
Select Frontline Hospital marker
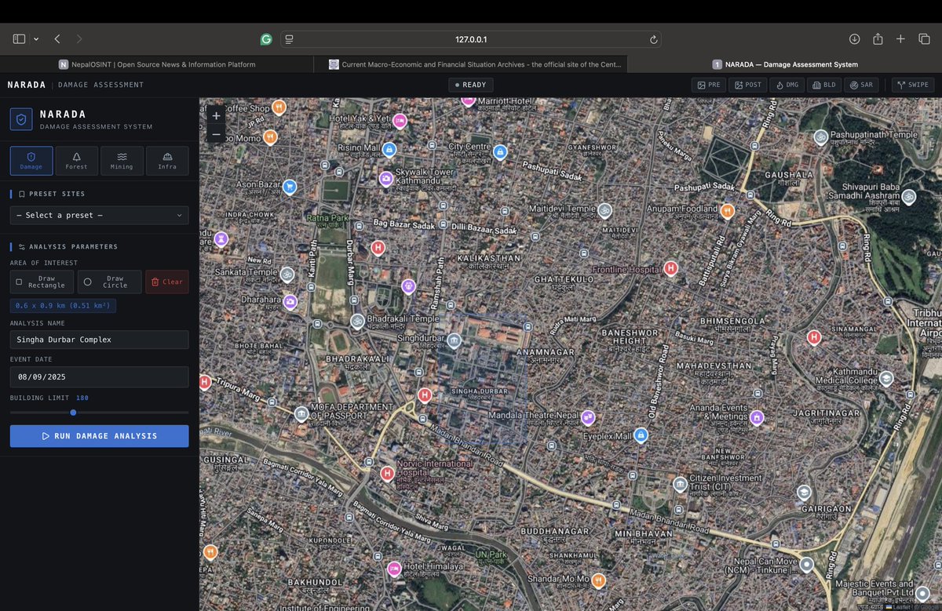click(670, 268)
